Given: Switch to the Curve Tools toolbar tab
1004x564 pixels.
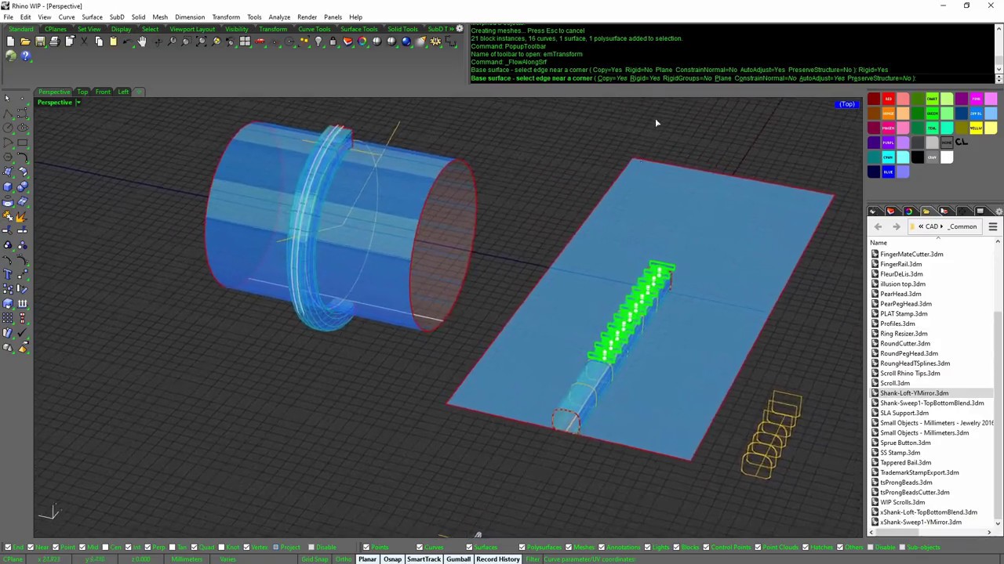Looking at the screenshot, I should pyautogui.click(x=314, y=29).
